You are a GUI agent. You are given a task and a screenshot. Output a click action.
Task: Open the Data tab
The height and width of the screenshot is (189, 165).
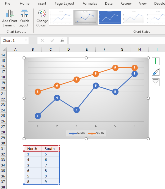tap(109, 4)
